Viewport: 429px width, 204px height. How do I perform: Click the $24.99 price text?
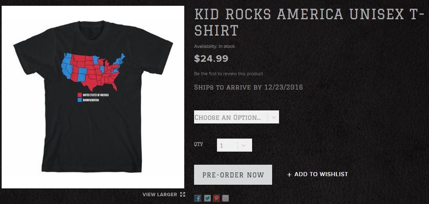(211, 58)
